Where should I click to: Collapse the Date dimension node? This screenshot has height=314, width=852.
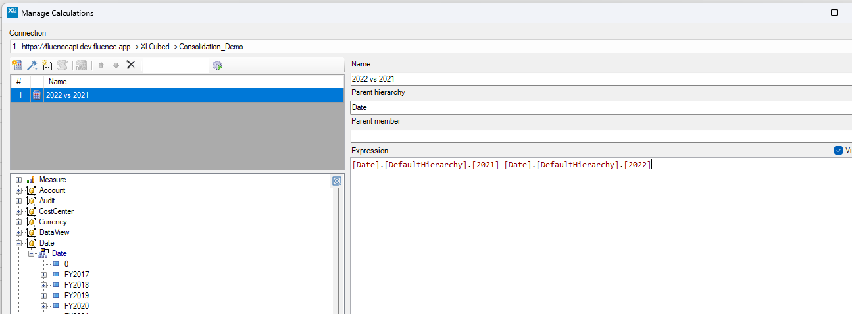(x=19, y=243)
